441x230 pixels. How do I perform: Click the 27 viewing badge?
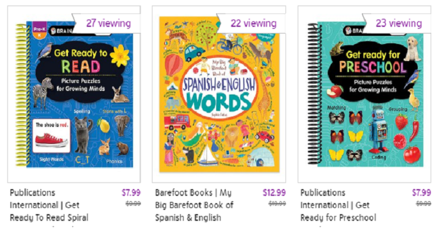pos(108,23)
